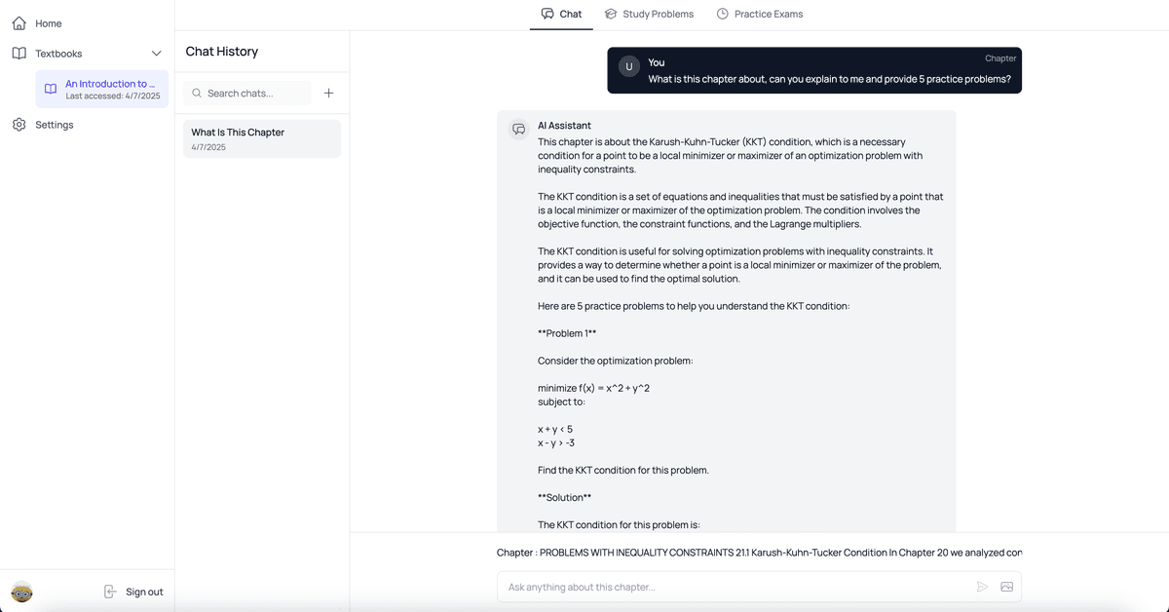The height and width of the screenshot is (612, 1169).
Task: Switch to the Study Problems tab
Action: [649, 15]
